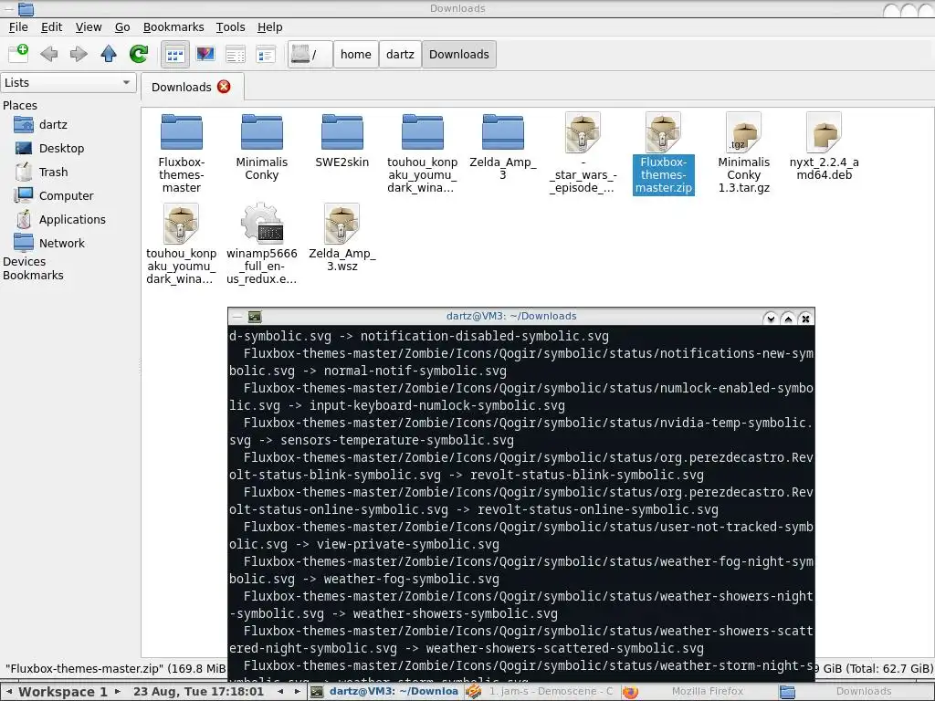
Task: Open Network in Places sidebar
Action: (61, 243)
